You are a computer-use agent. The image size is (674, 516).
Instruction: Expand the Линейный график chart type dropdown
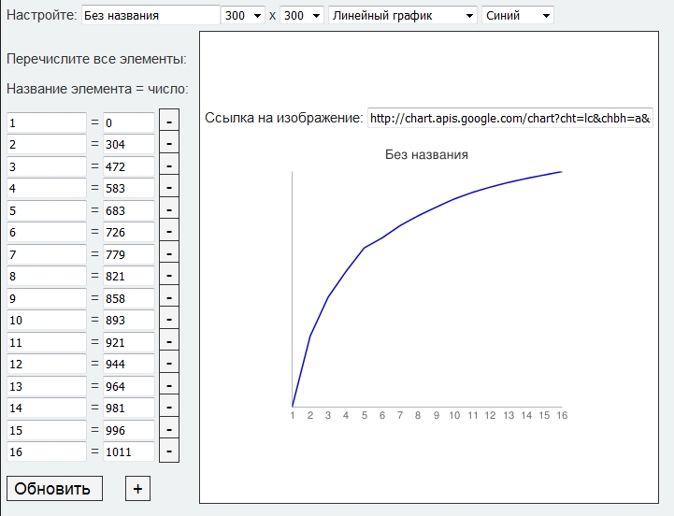(x=403, y=16)
